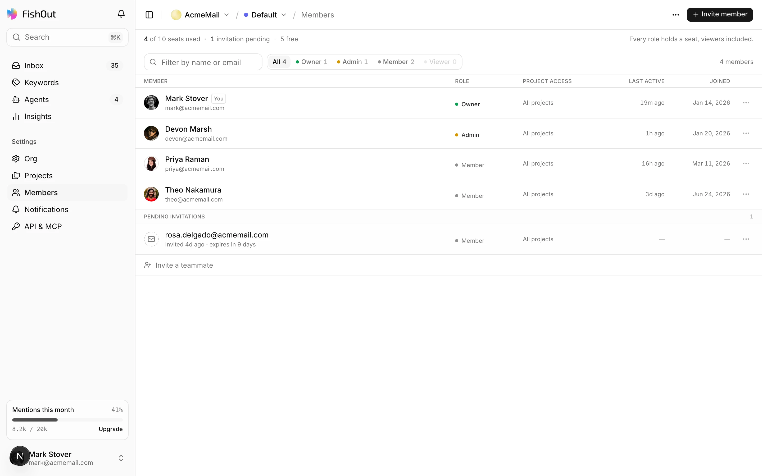The width and height of the screenshot is (762, 476).
Task: Go to Keywords in the sidebar
Action: pos(67,83)
